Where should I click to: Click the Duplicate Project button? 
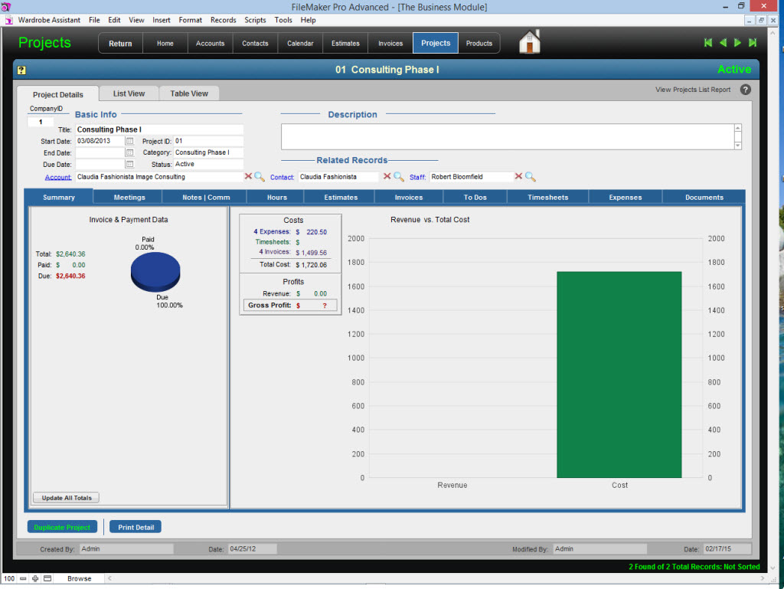(62, 527)
